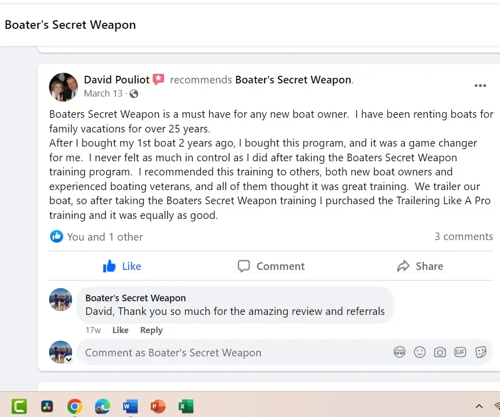Launch Excel from the taskbar

tap(186, 406)
